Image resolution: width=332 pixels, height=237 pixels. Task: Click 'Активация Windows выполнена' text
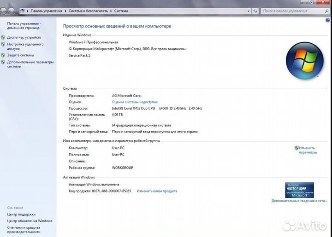point(94,184)
